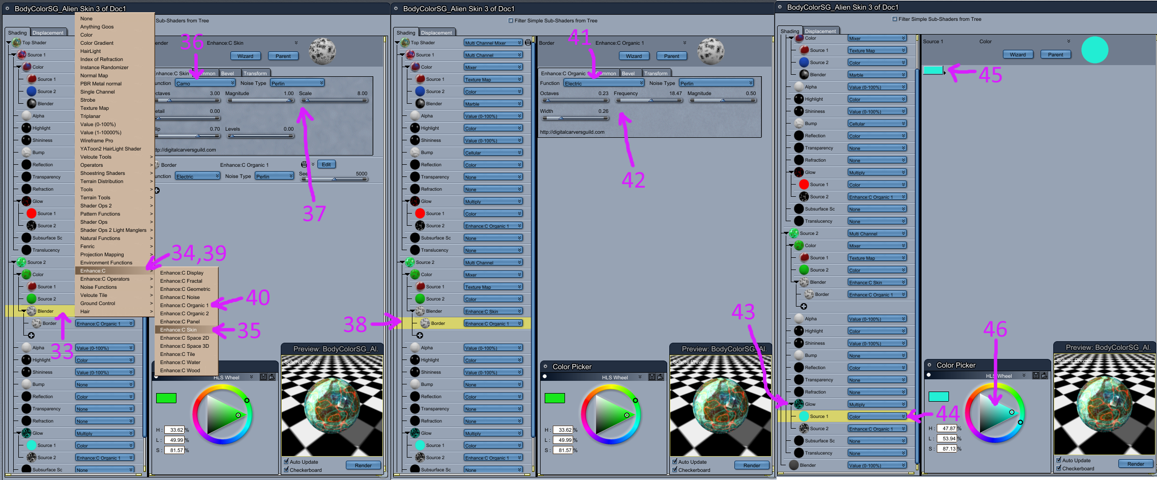Click Wizard button in left window
This screenshot has width=1157, height=480.
[245, 56]
